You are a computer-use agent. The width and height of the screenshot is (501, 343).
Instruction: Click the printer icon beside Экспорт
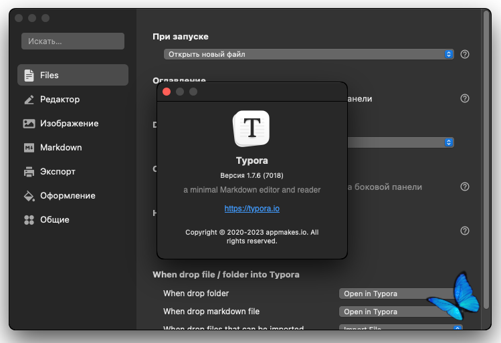[x=29, y=171]
